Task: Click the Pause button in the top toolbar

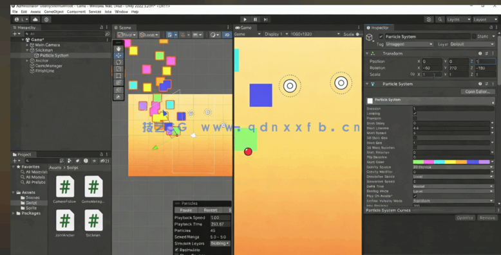Action: 255,19
